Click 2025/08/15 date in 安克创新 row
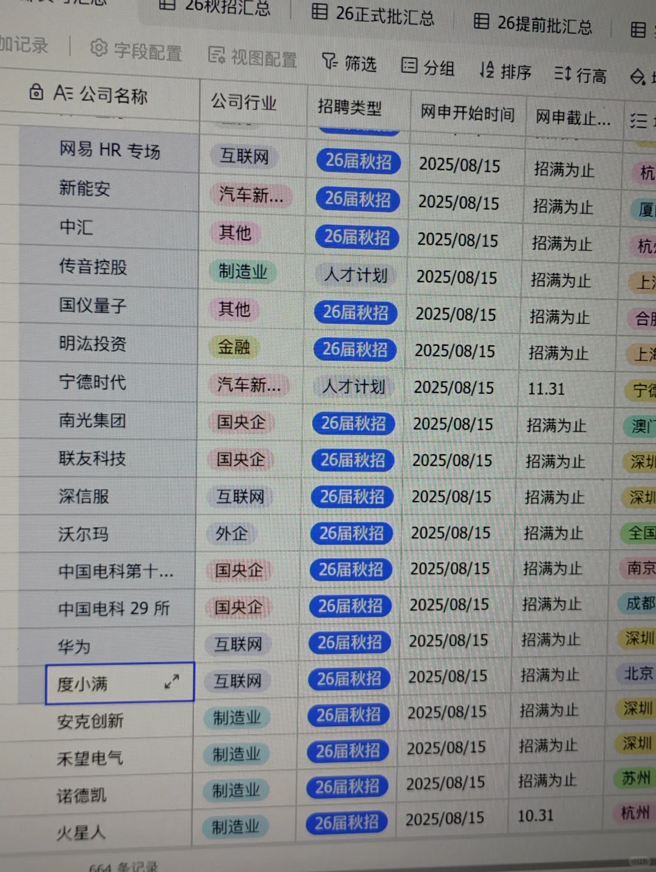This screenshot has height=872, width=656. click(x=447, y=712)
